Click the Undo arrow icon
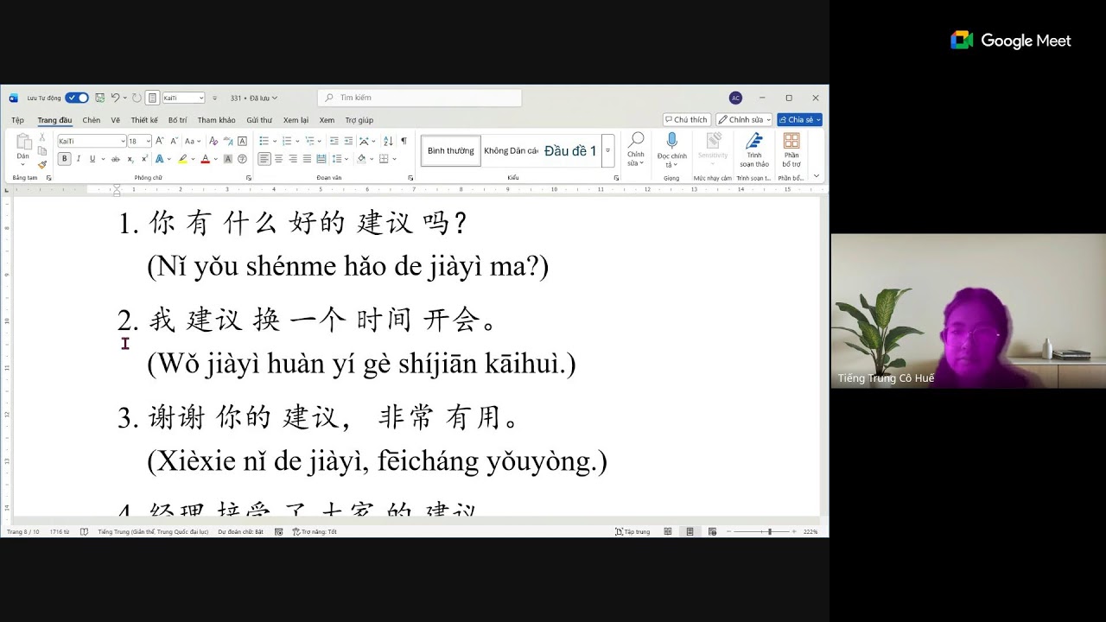 pyautogui.click(x=115, y=98)
